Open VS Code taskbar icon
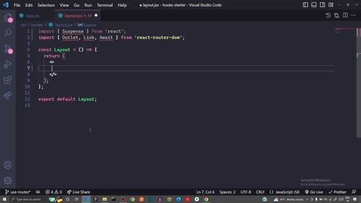Screen dimensions: 361x203 [86, 199]
